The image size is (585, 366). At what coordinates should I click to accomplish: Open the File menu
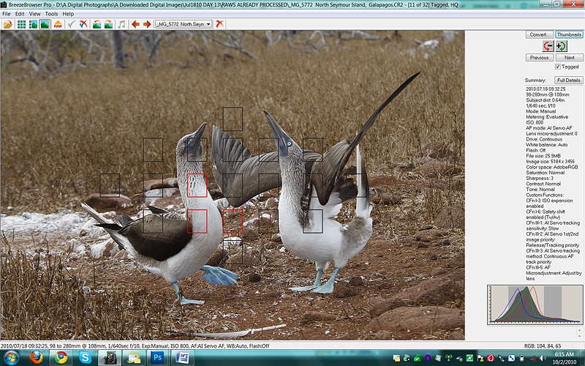(7, 14)
